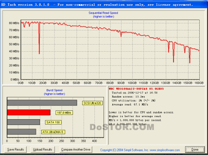The width and height of the screenshot is (208, 155).
Task: Click the Save Results button
Action: [x=15, y=150]
